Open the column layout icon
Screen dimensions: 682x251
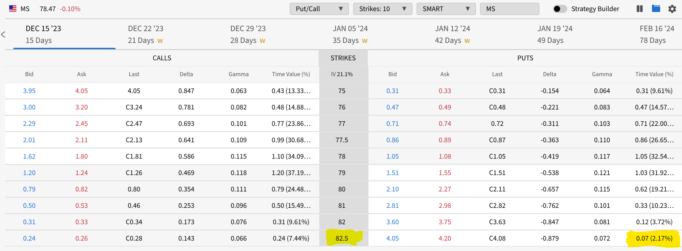click(x=640, y=9)
